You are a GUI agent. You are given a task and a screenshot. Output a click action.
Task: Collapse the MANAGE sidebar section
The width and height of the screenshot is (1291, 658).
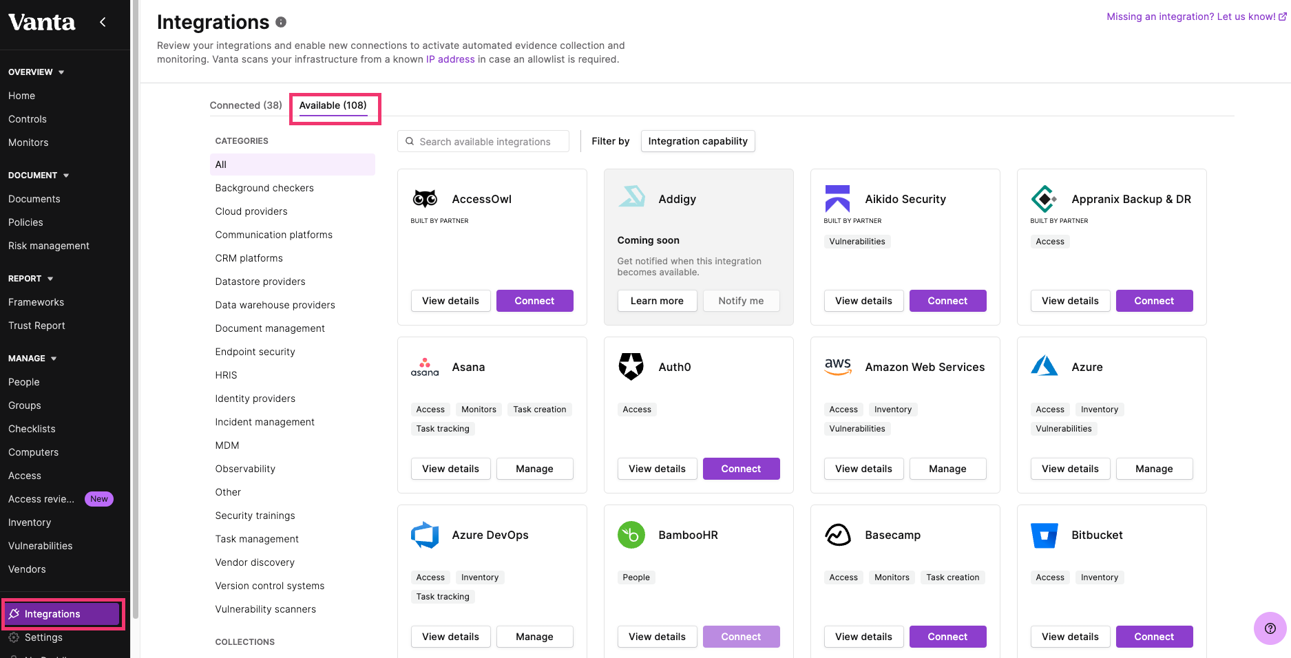pyautogui.click(x=32, y=359)
